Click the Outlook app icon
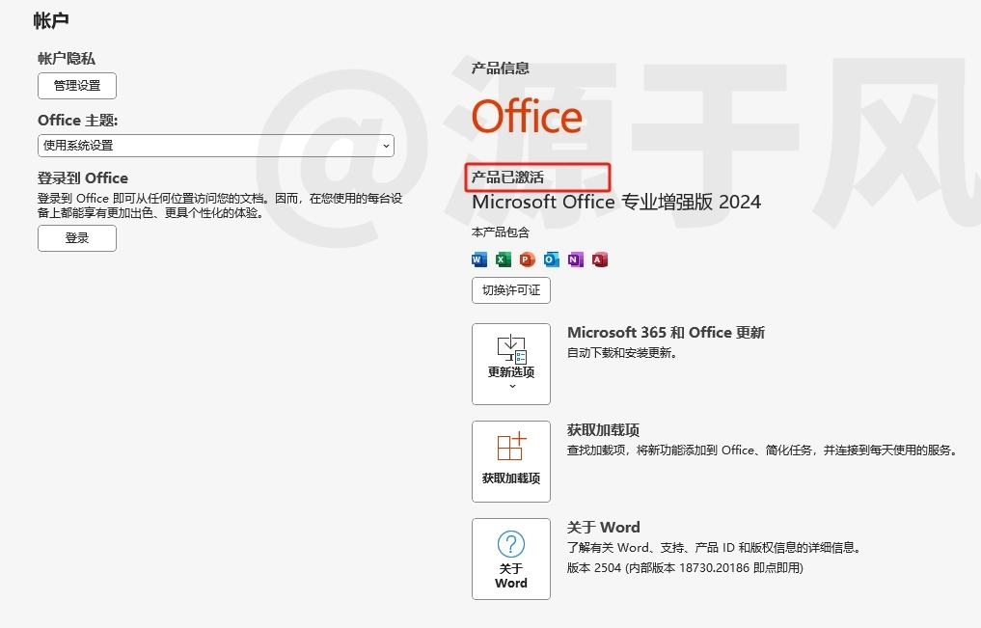This screenshot has width=981, height=628. click(551, 259)
